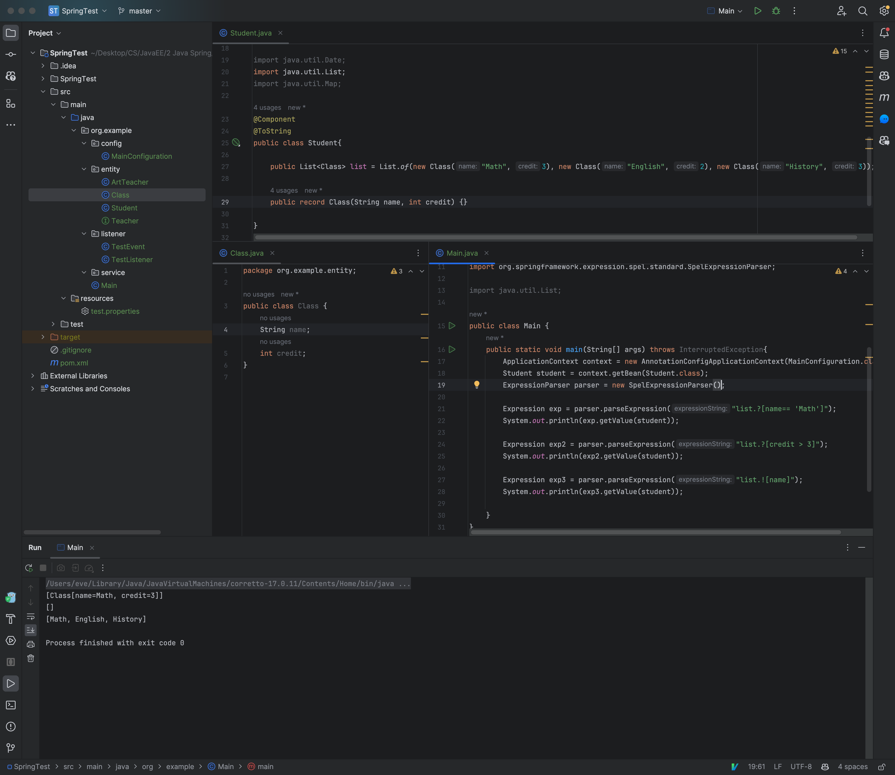
Task: Rerun Main in Run panel
Action: [x=29, y=568]
